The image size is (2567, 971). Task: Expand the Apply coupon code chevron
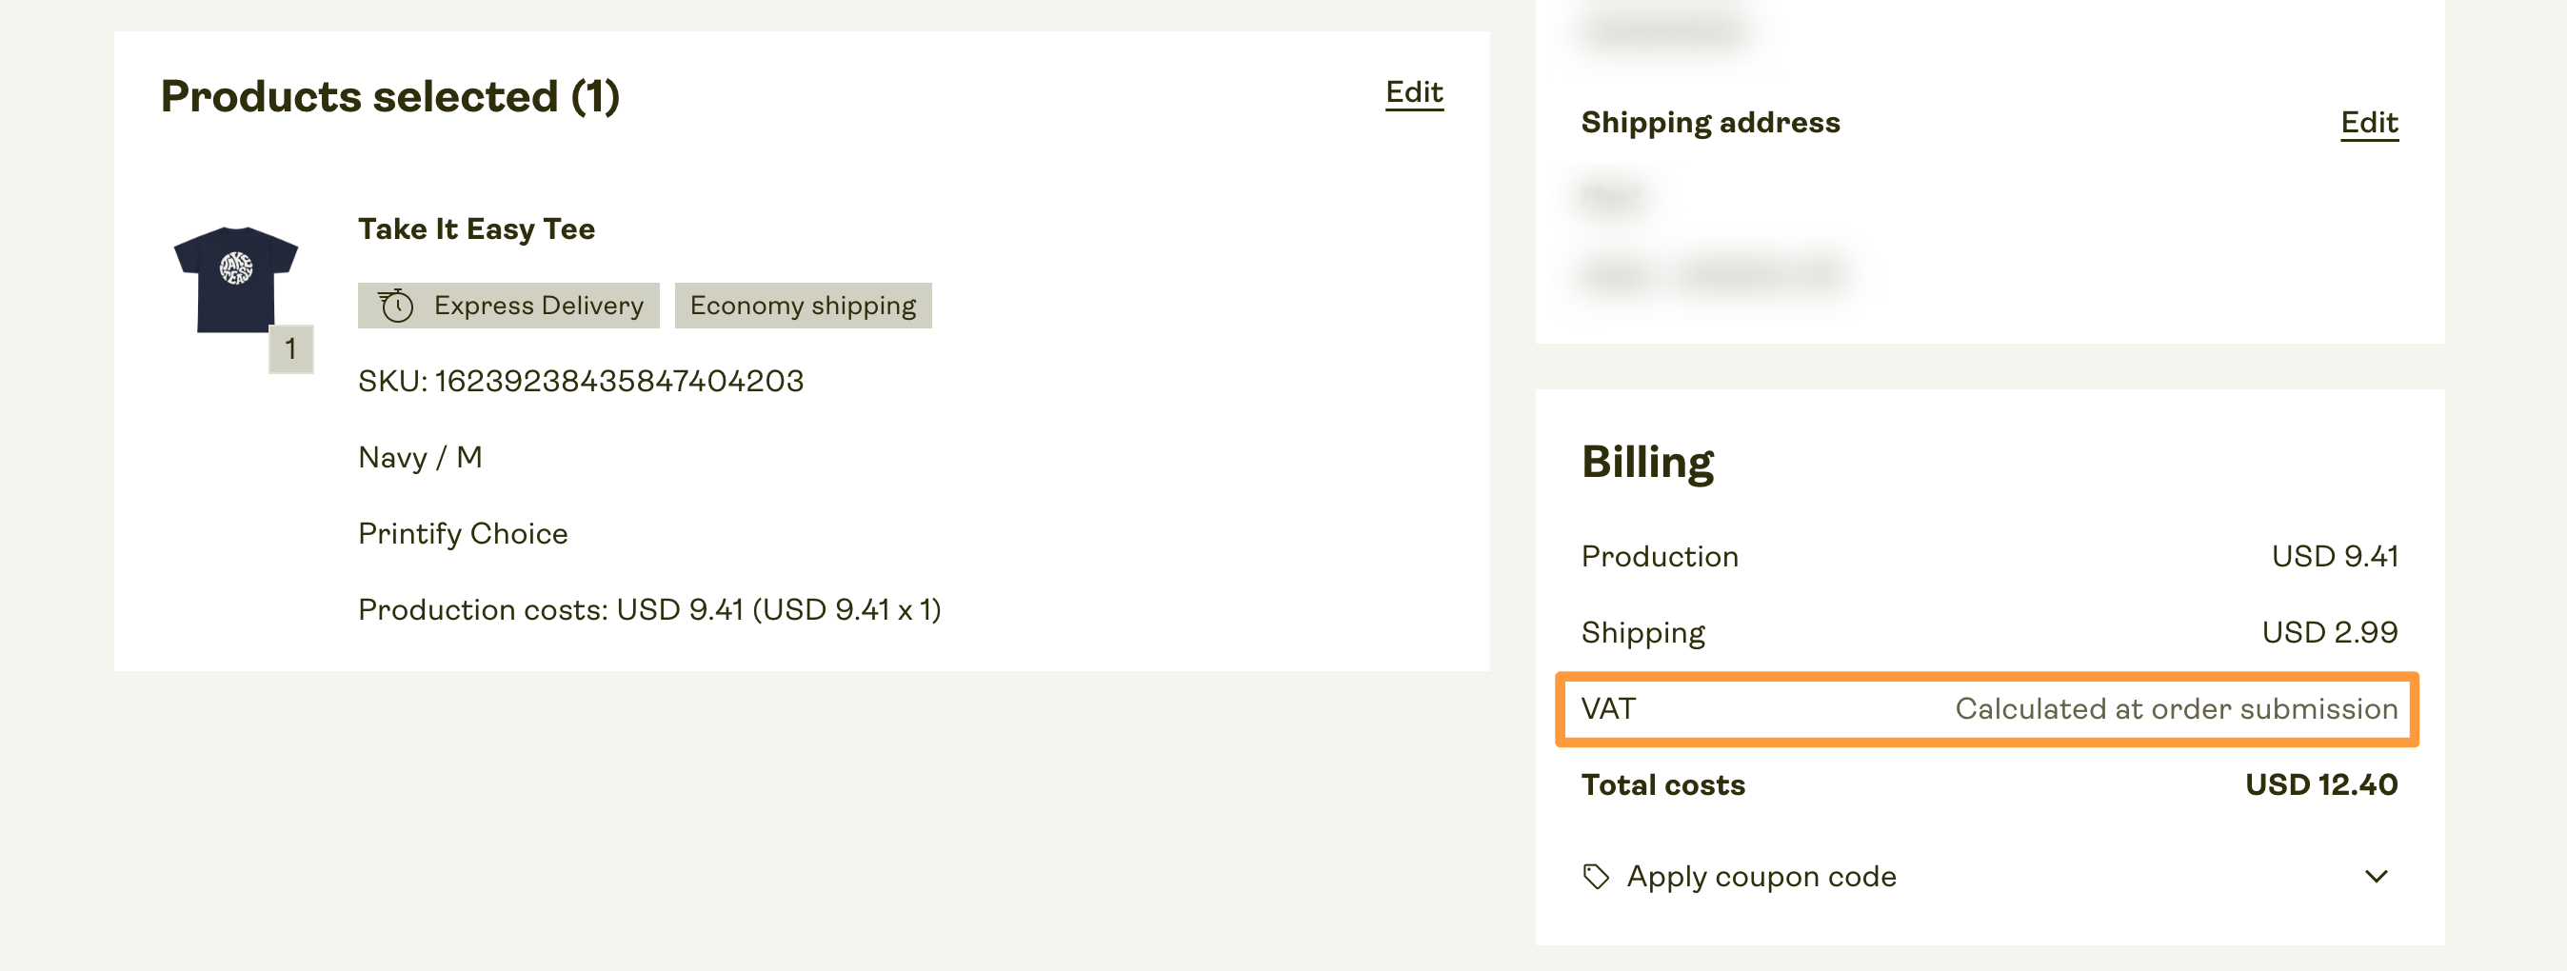click(2376, 877)
